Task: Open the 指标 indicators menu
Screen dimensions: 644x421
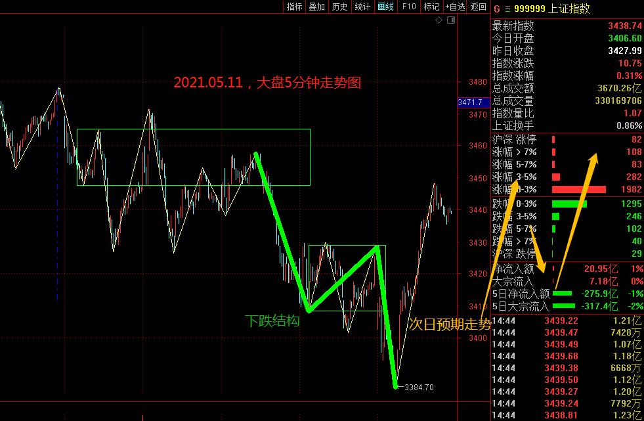Action: [294, 7]
